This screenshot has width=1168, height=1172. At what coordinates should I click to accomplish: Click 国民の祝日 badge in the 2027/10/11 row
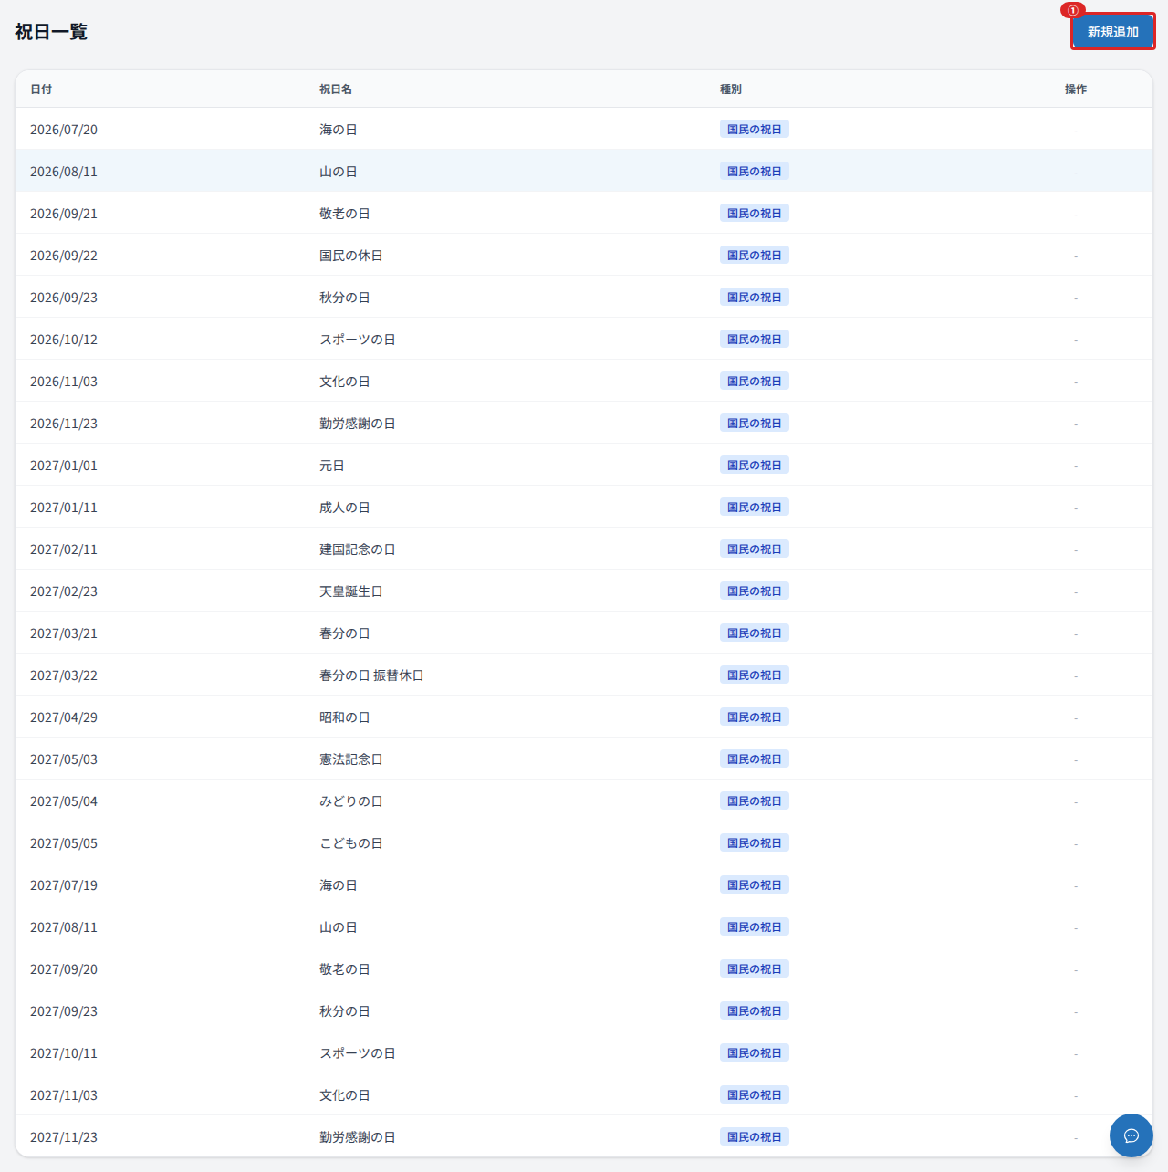pyautogui.click(x=755, y=1053)
